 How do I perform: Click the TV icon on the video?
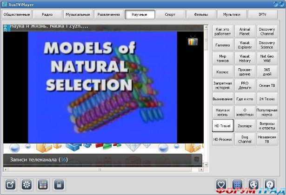click(193, 41)
